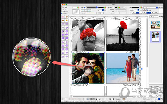167x104 pixels.
Task: Choose the No Fill radio option
Action: tap(62, 9)
